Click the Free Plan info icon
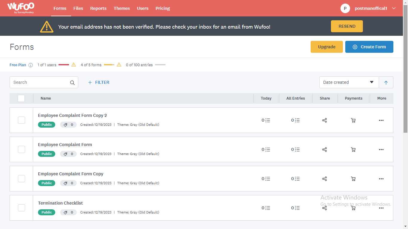Image resolution: width=408 pixels, height=229 pixels. [x=30, y=65]
